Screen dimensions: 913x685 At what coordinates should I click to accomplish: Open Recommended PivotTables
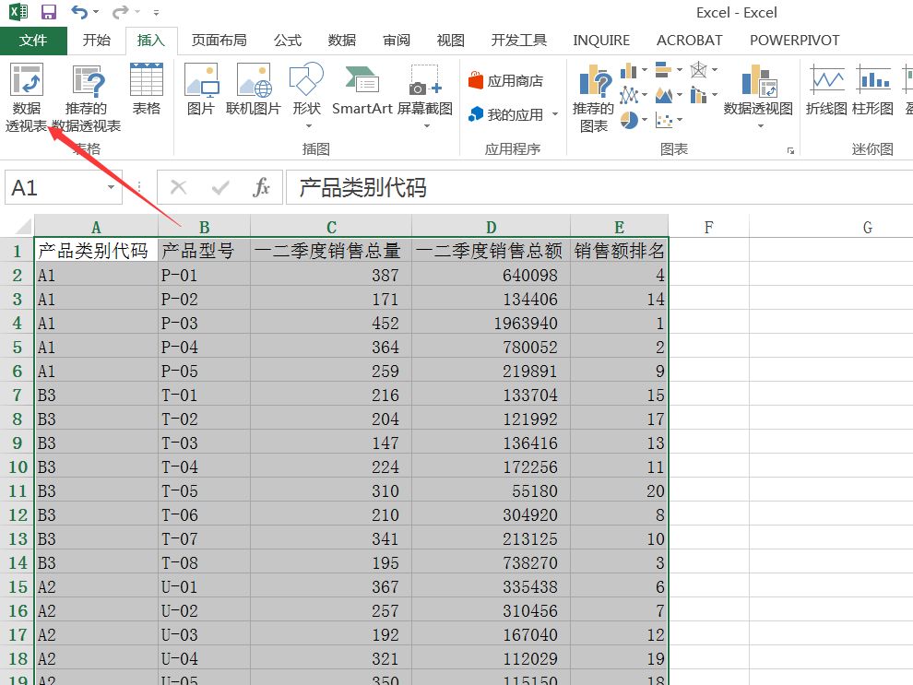[86, 98]
